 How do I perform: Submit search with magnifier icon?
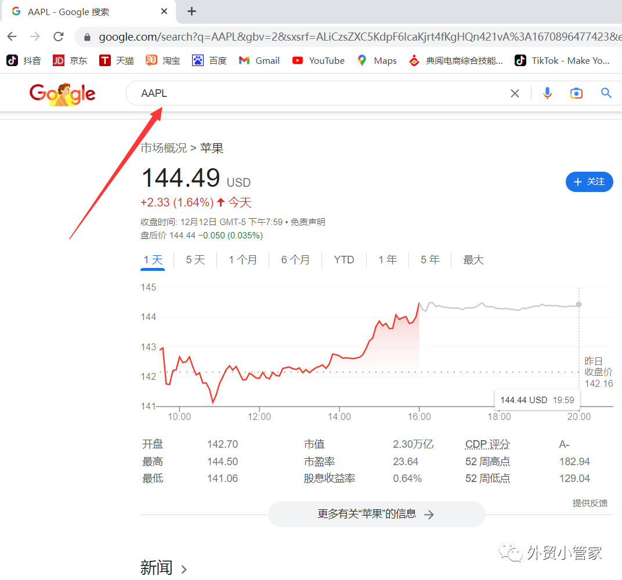point(606,93)
